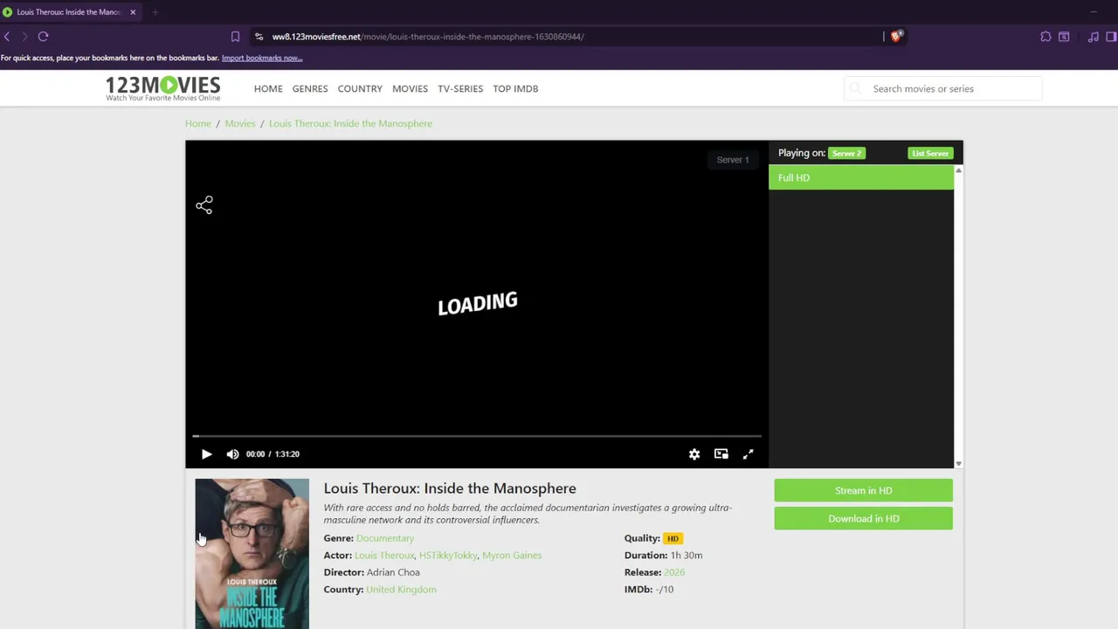
Task: Open the TOP IMDB menu item
Action: coord(515,88)
